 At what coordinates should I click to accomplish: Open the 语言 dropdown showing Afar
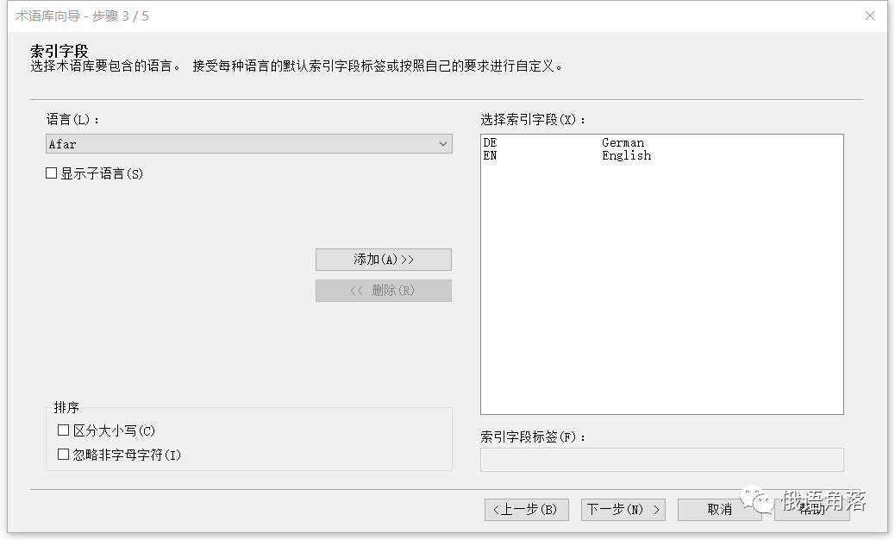[249, 144]
